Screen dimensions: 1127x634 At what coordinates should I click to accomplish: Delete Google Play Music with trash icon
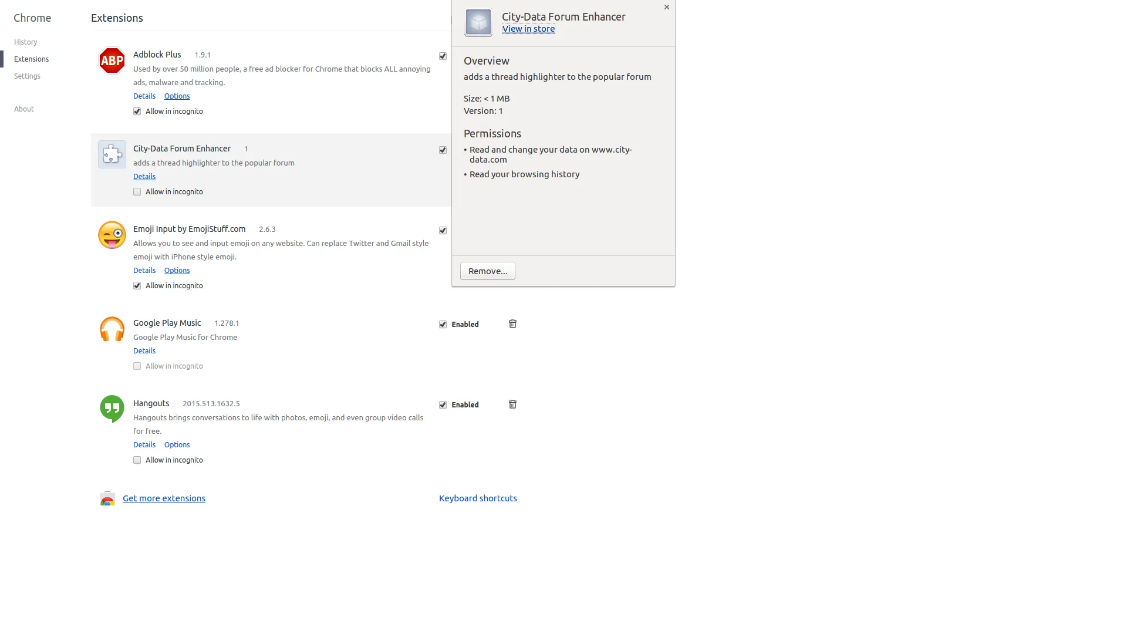(x=512, y=324)
